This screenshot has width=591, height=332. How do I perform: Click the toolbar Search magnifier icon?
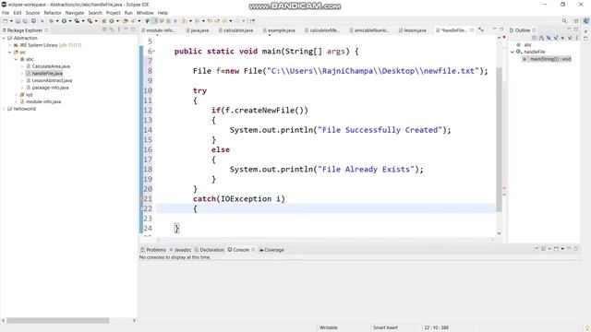[564, 20]
